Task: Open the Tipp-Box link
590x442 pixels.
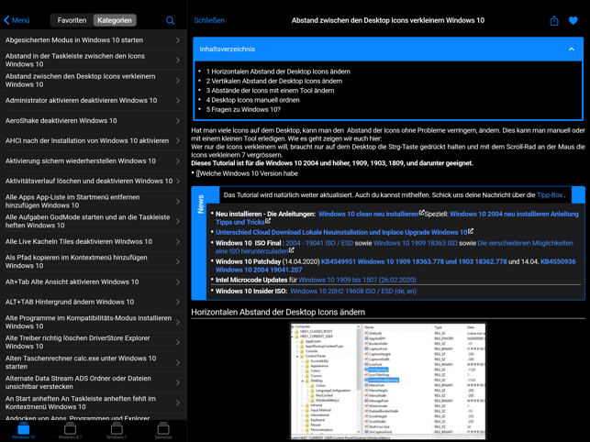Action: (550, 194)
